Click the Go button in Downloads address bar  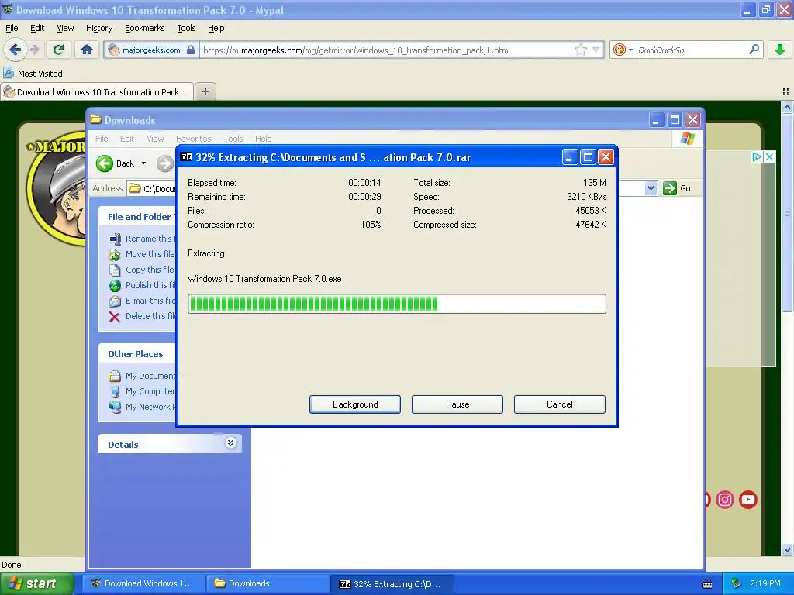tap(677, 188)
